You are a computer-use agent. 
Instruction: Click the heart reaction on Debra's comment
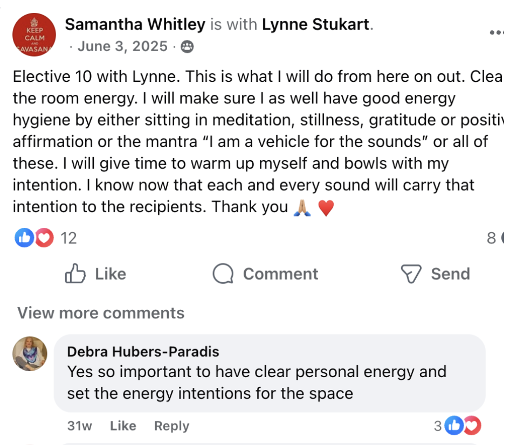pos(472,426)
